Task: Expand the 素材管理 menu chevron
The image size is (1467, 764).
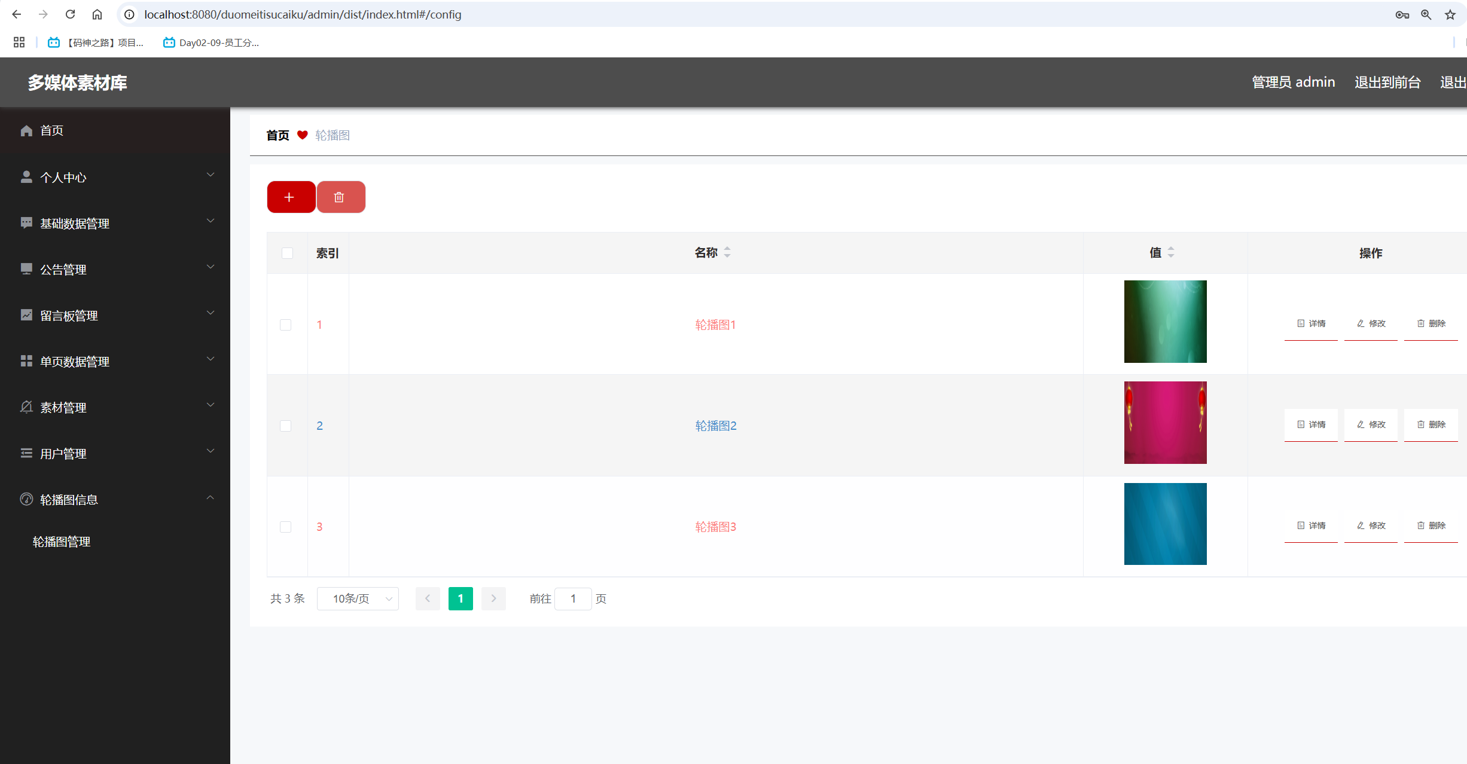Action: (211, 405)
